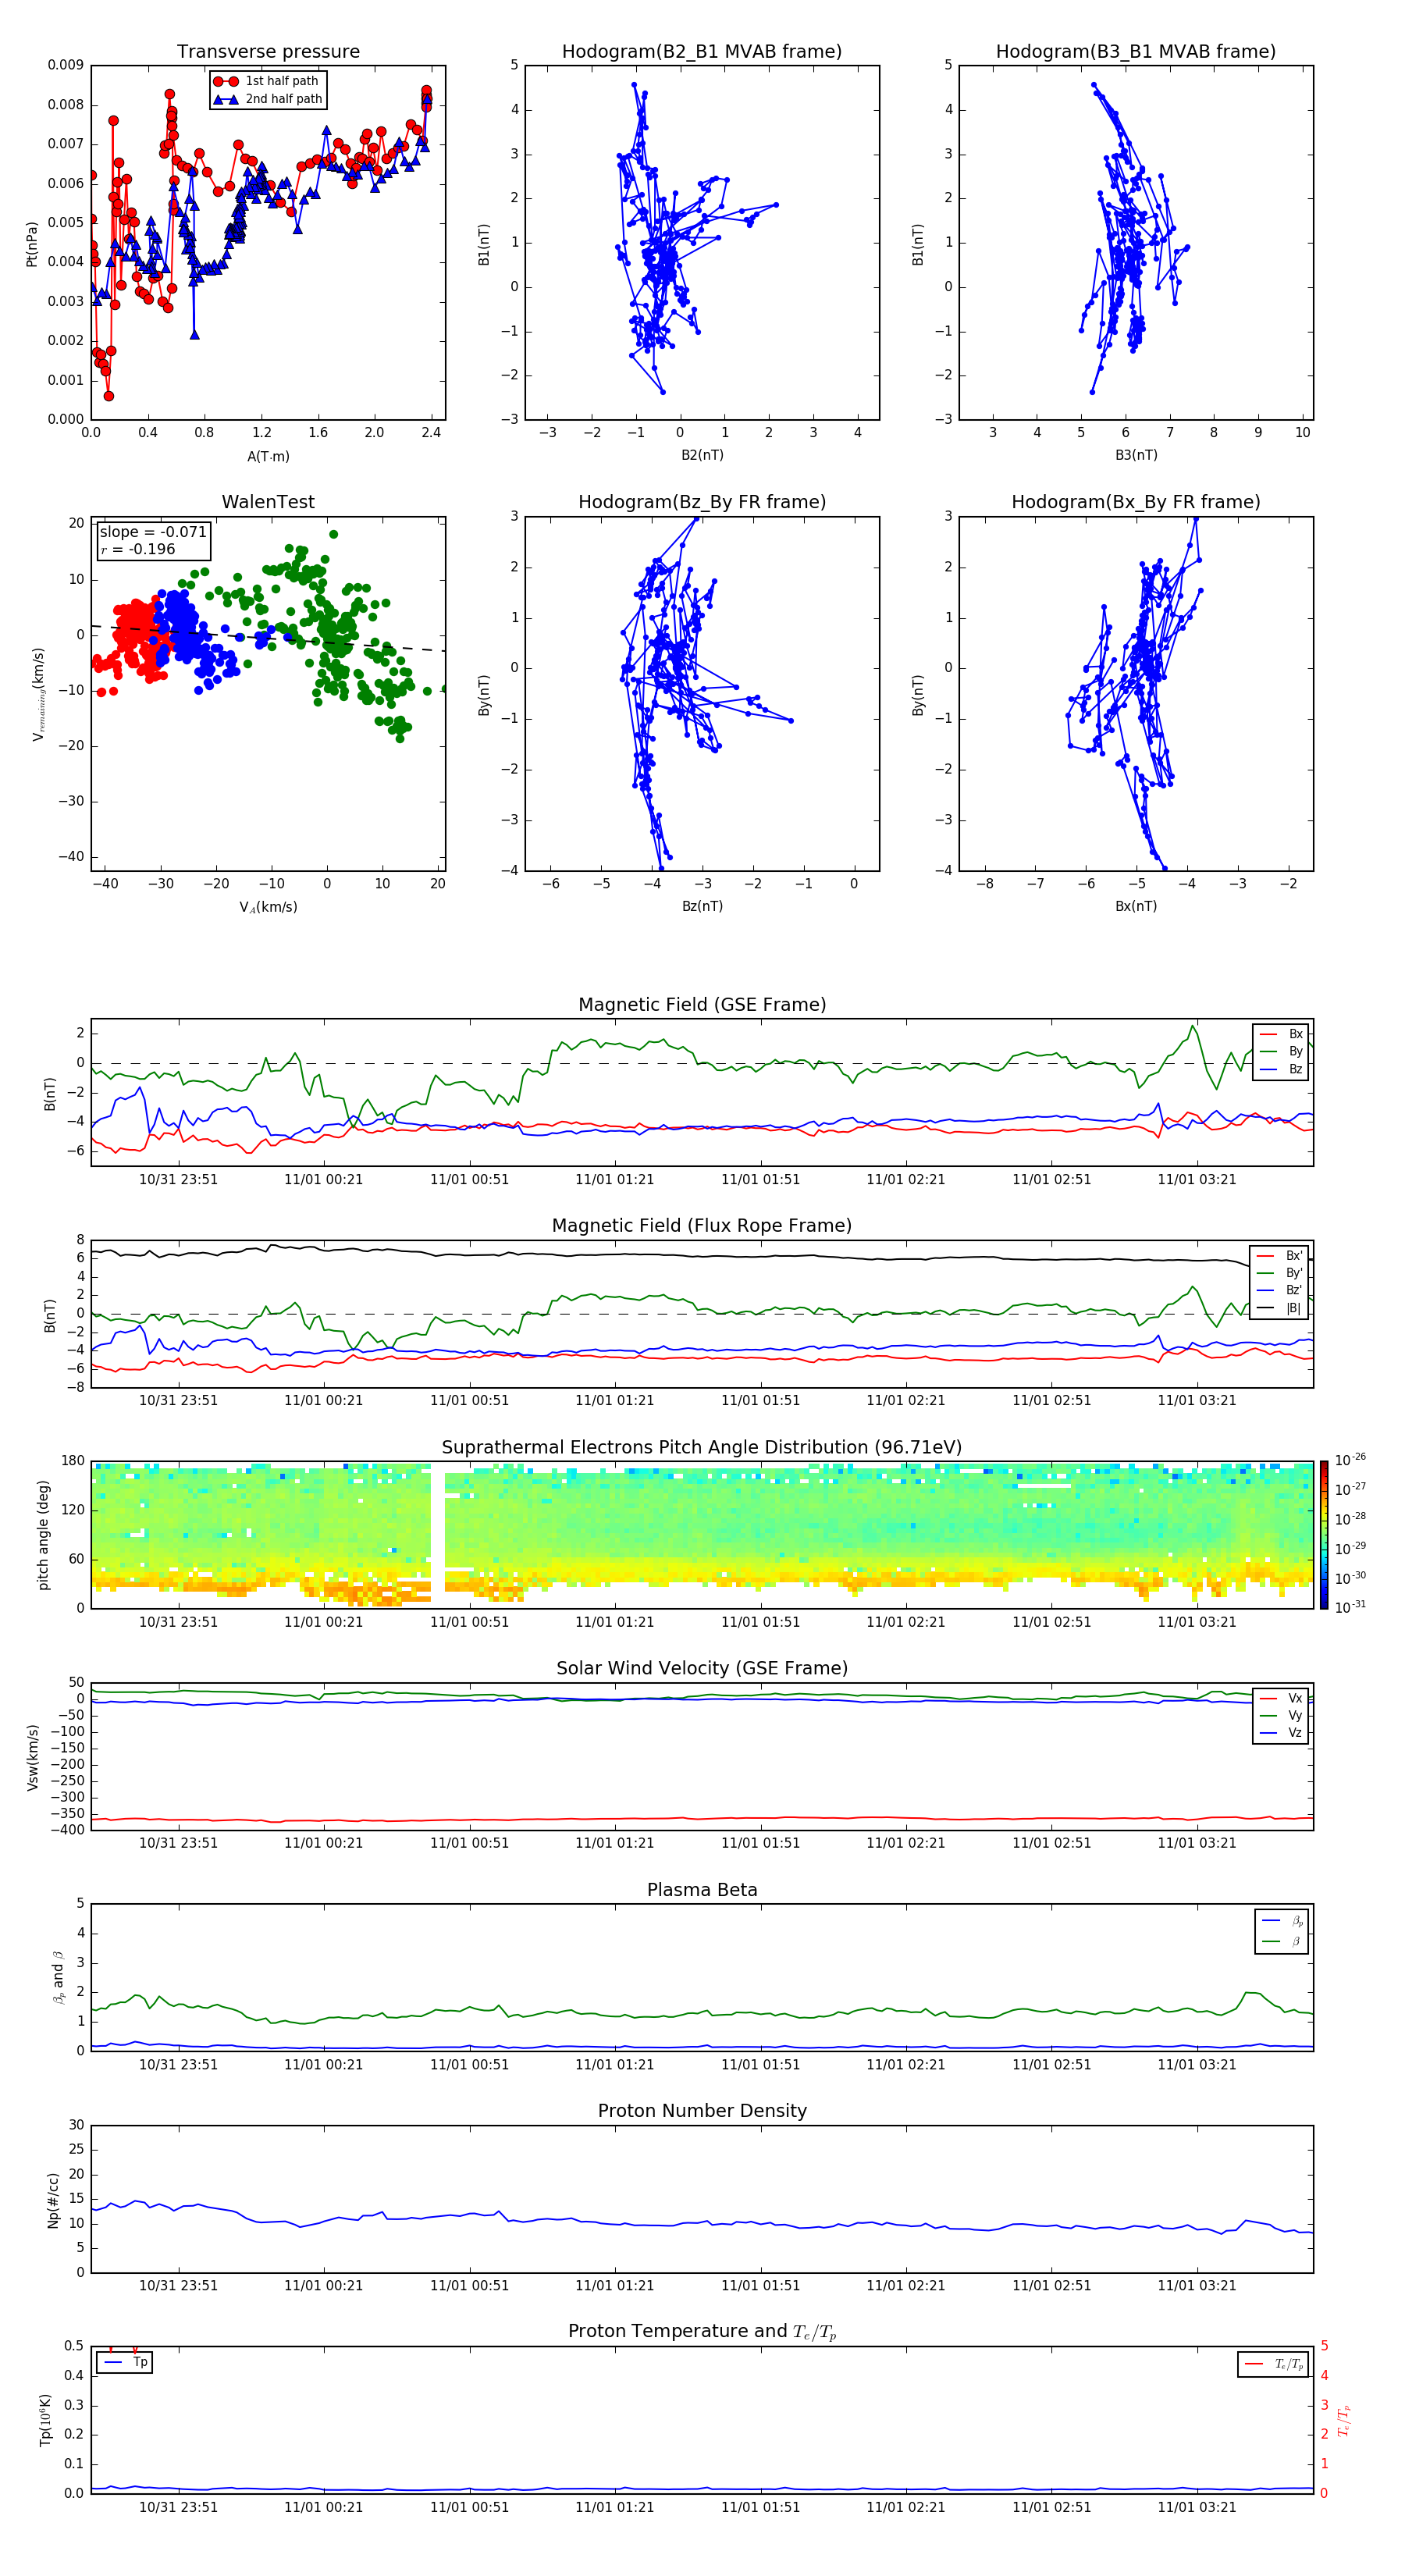The width and height of the screenshot is (1405, 2576).
Task: Click the 'Solar Wind Velocity (GSE Frame)' title
Action: [702, 1668]
